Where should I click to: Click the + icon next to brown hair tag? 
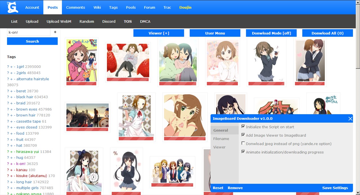11,115
